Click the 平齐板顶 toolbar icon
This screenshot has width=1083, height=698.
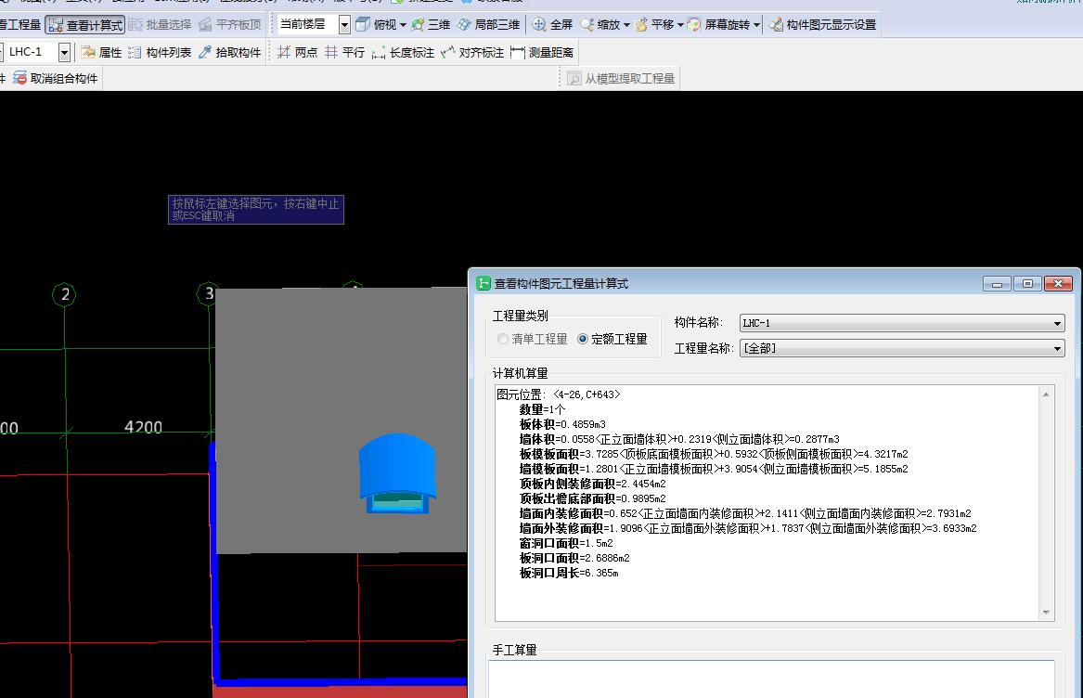pyautogui.click(x=230, y=25)
